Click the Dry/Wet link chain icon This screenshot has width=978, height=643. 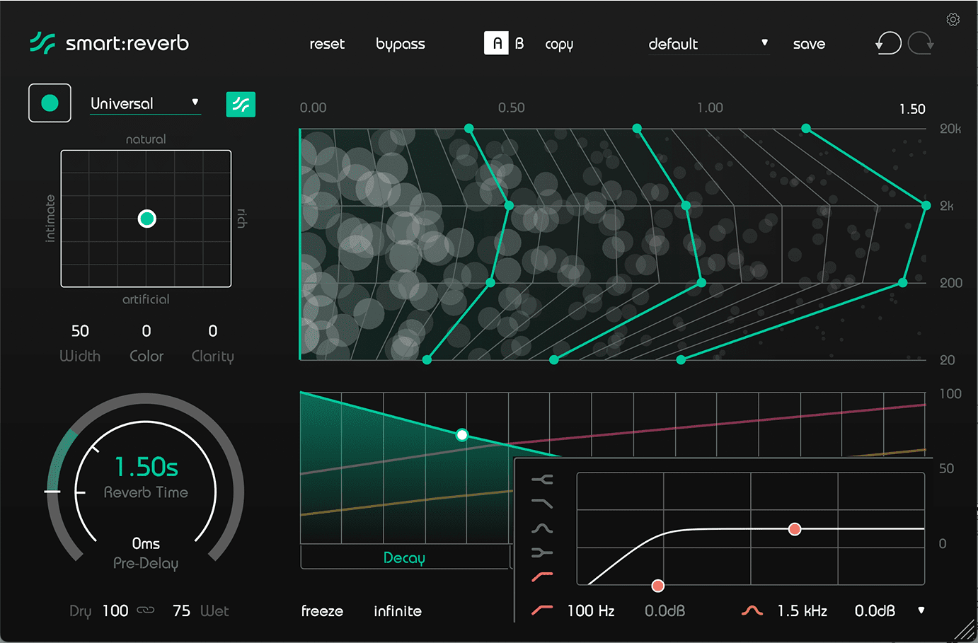pyautogui.click(x=146, y=610)
